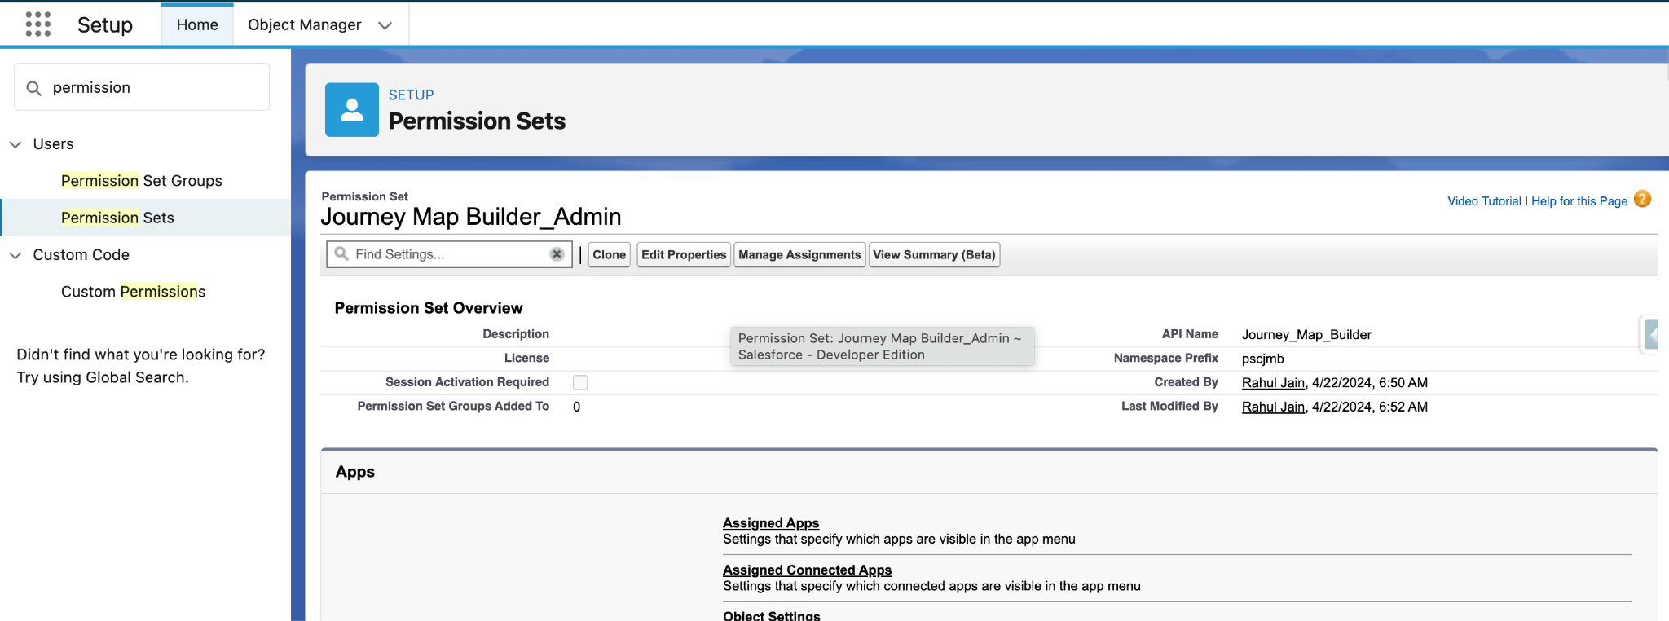Click the Edit Properties button
The image size is (1669, 621).
[684, 255]
